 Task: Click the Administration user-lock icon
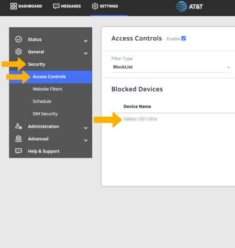pyautogui.click(x=19, y=126)
